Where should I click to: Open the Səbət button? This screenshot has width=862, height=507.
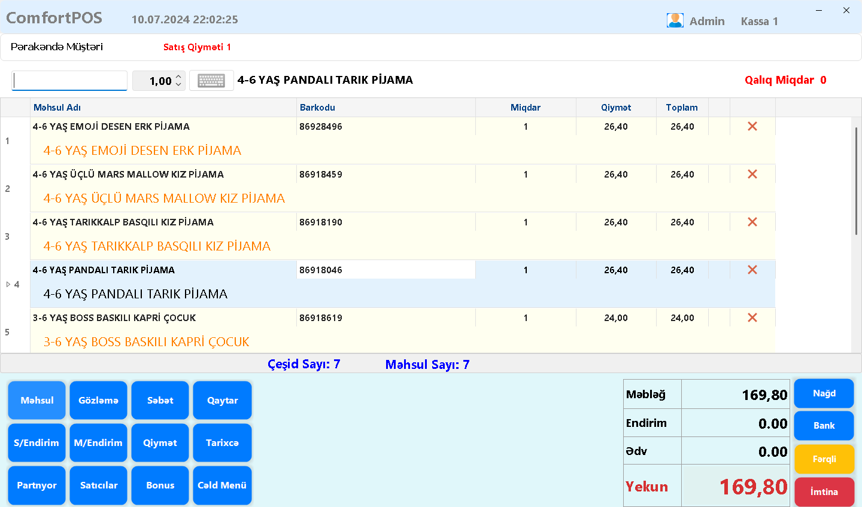pos(160,400)
